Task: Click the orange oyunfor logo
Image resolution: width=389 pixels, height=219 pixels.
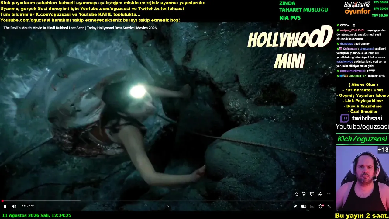Action: [x=357, y=12]
